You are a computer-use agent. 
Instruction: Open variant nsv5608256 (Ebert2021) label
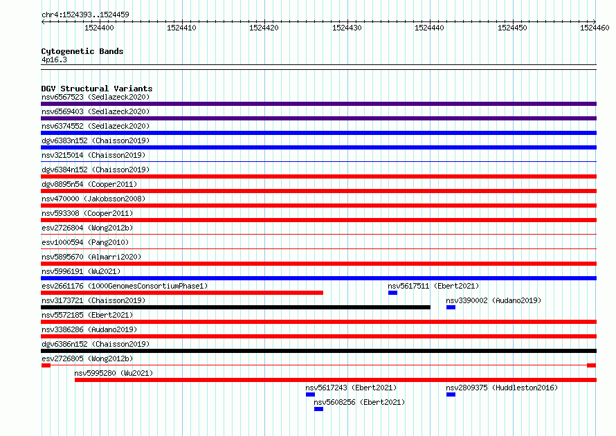coord(359,402)
